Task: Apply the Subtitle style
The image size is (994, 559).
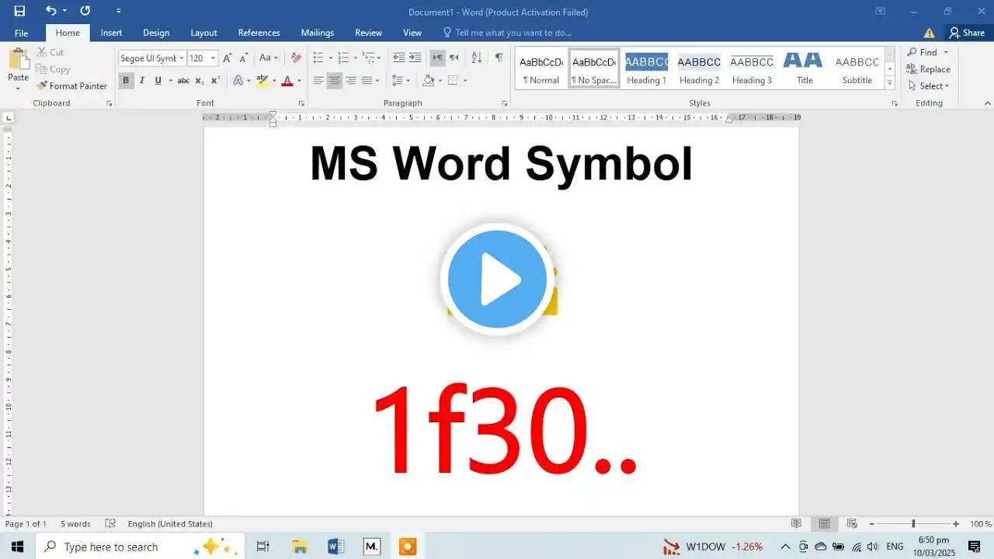Action: 857,69
